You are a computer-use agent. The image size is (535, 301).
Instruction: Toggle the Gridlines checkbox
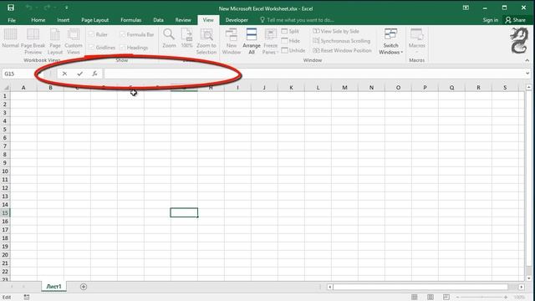pyautogui.click(x=91, y=47)
